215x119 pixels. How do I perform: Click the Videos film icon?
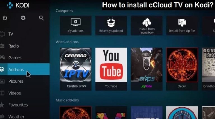[2, 93]
